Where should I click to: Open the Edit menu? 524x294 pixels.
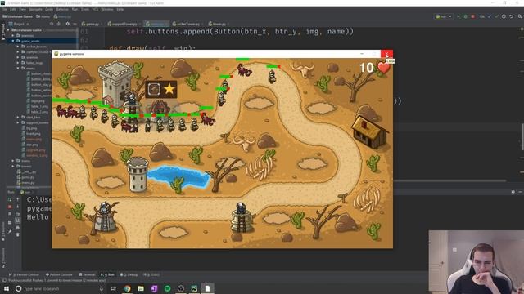click(12, 9)
